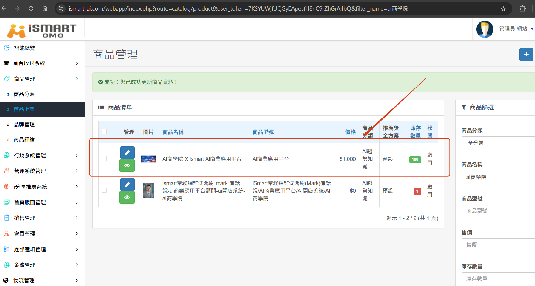The image size is (535, 286).
Task: Open the 管理員 網站 user dropdown
Action: pos(516,29)
